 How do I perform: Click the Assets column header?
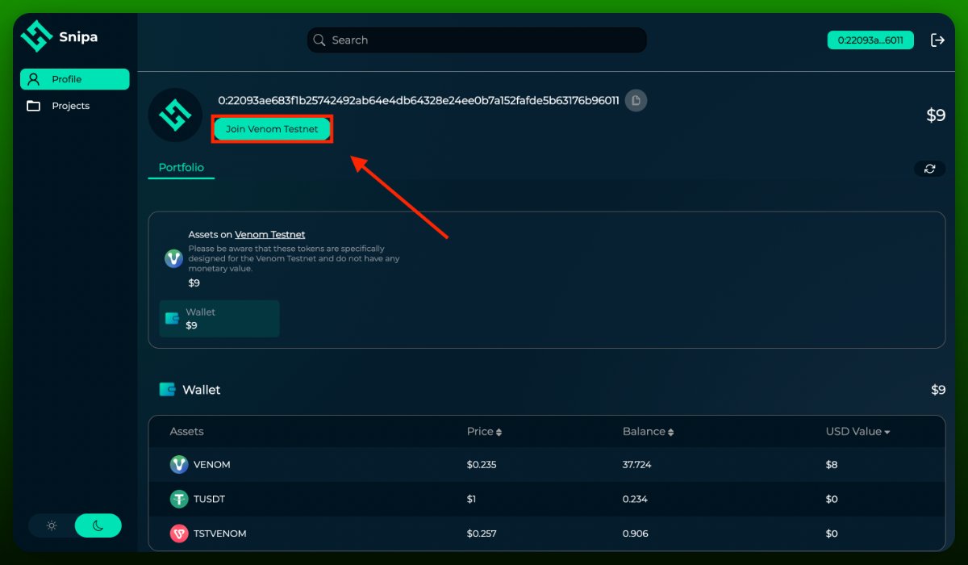[x=186, y=432]
